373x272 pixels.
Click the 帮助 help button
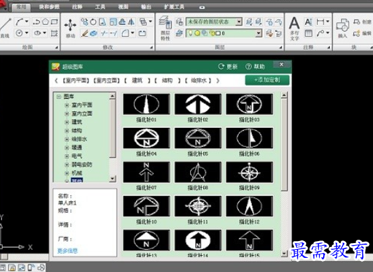coord(255,67)
